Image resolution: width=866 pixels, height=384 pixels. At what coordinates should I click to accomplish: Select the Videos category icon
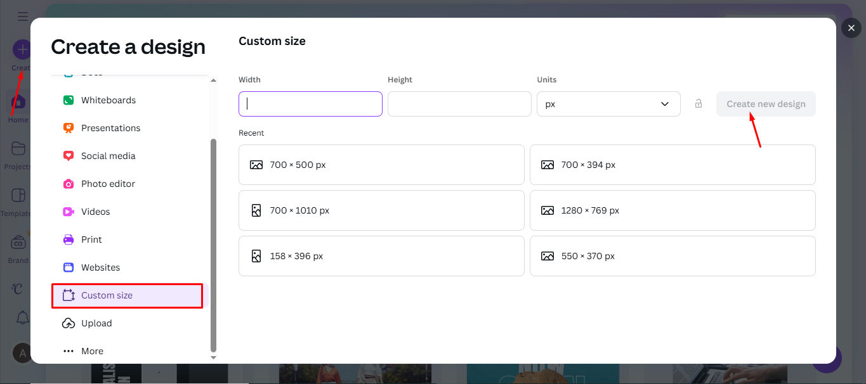point(67,211)
